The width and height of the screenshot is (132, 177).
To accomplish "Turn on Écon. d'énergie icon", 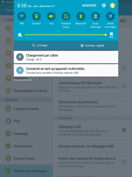I will pos(96,16).
